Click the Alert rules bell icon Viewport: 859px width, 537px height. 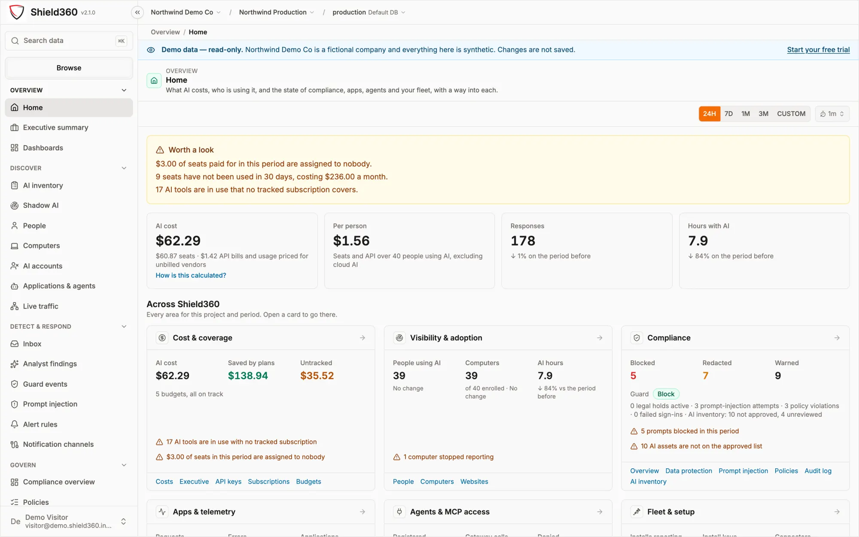(15, 424)
